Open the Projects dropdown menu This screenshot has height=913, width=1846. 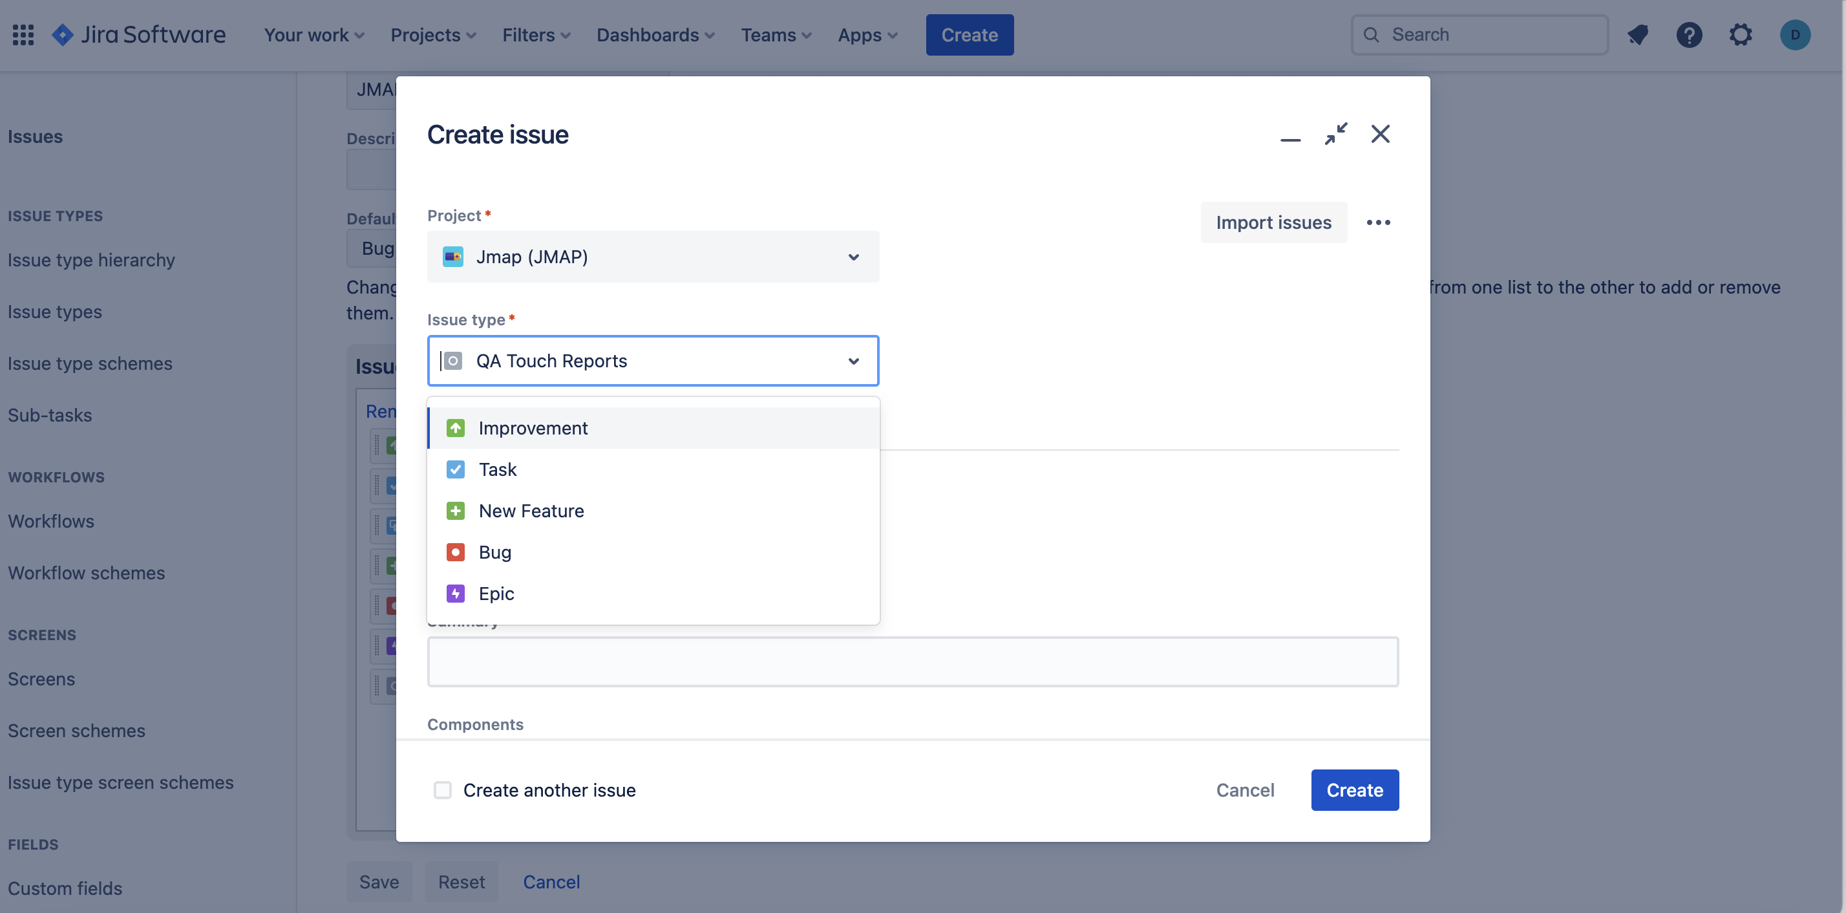click(x=433, y=34)
